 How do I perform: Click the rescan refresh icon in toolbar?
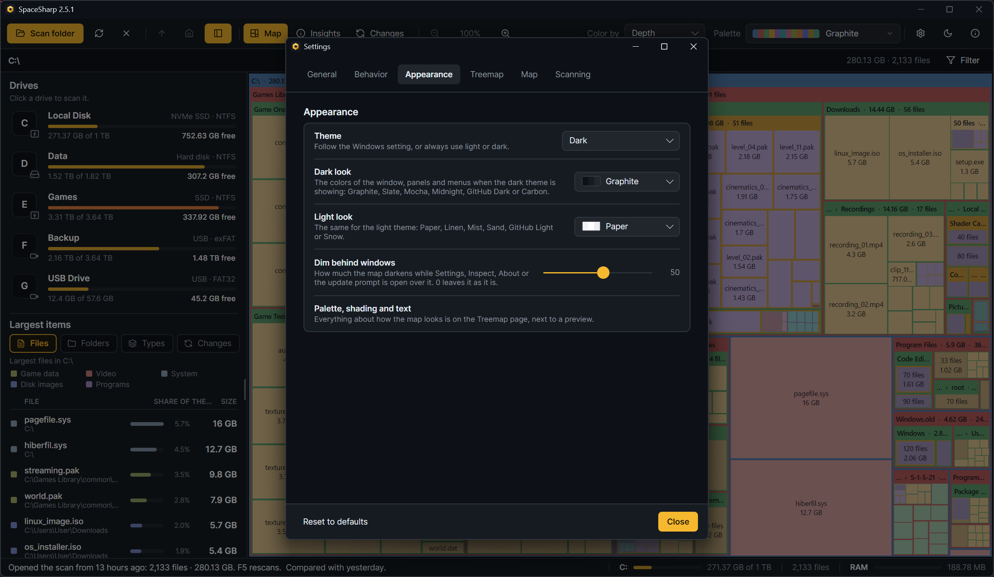(x=99, y=33)
